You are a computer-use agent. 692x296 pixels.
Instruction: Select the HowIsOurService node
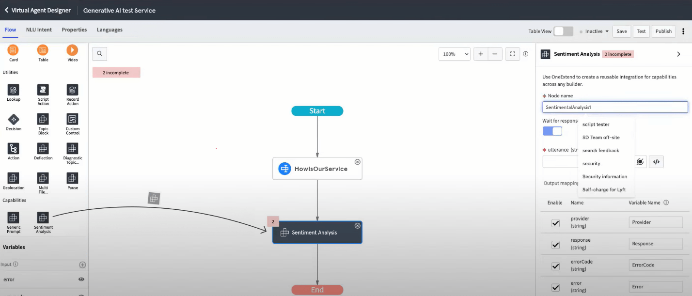click(x=317, y=169)
